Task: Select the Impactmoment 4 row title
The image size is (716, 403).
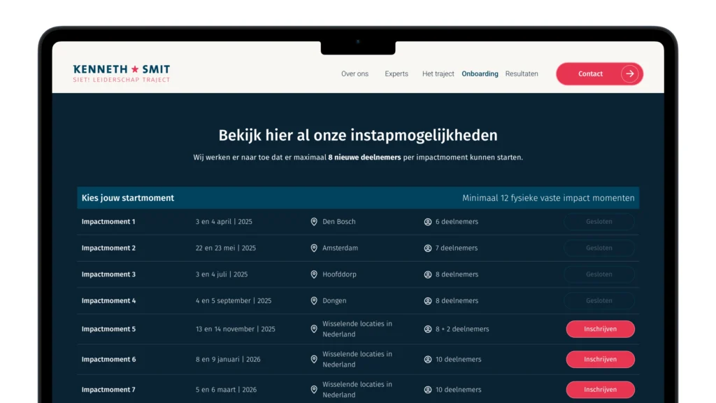Action: click(x=108, y=301)
